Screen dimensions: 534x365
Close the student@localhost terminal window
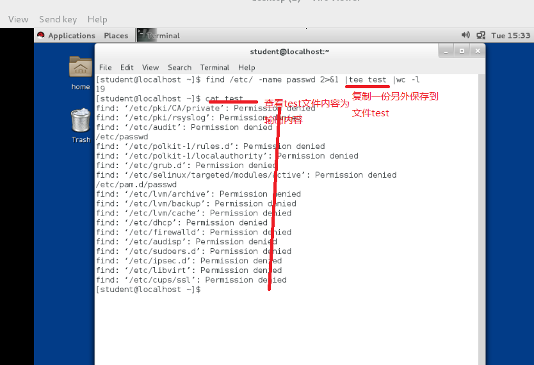point(478,51)
